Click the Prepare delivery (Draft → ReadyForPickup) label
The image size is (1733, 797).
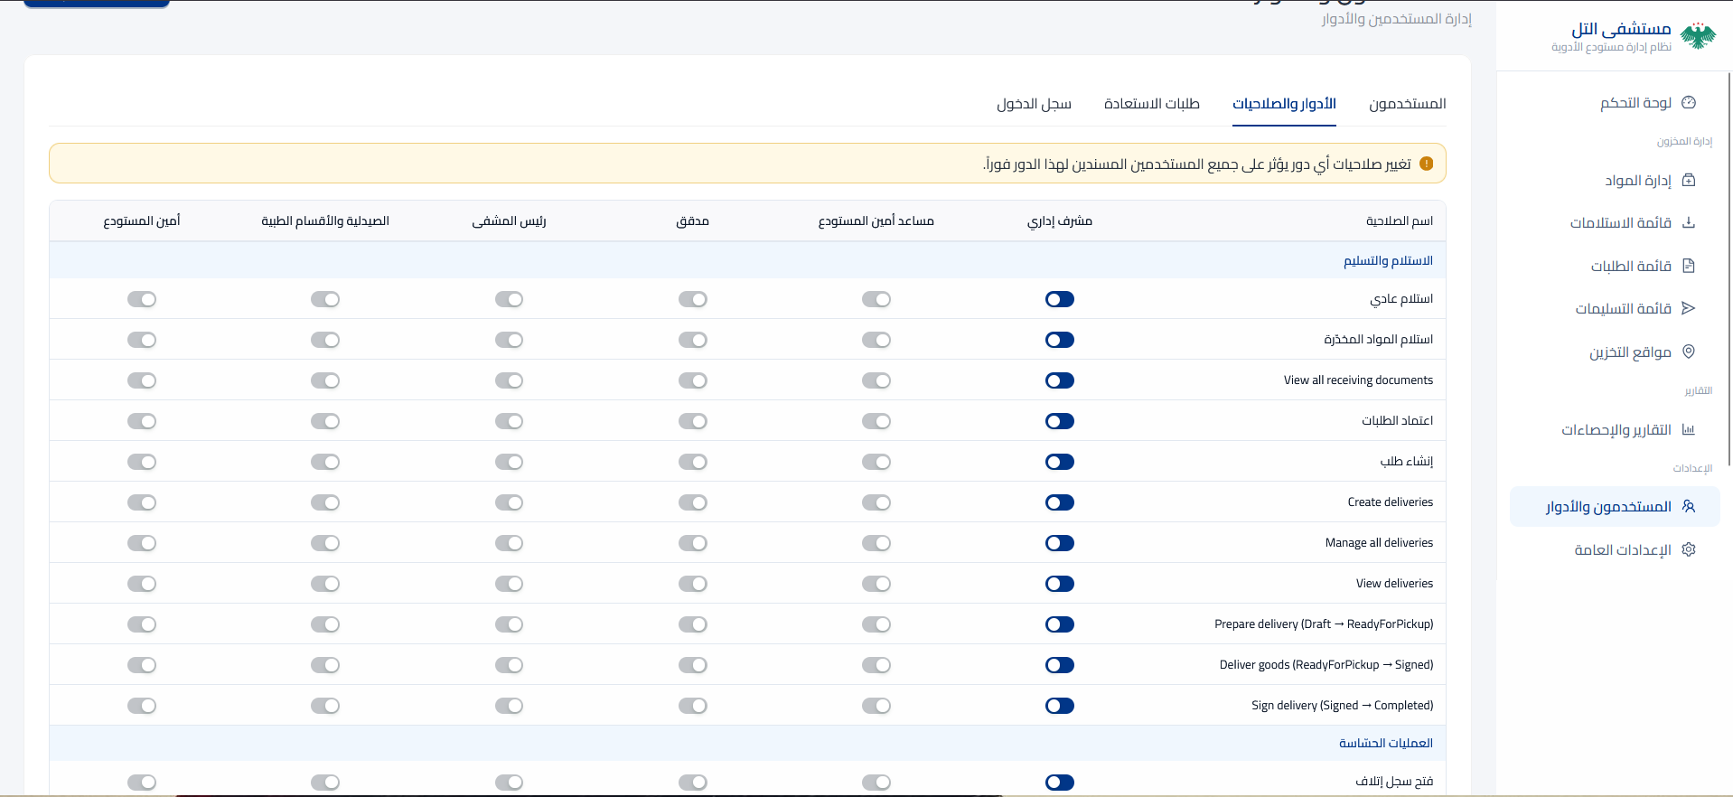[1324, 624]
